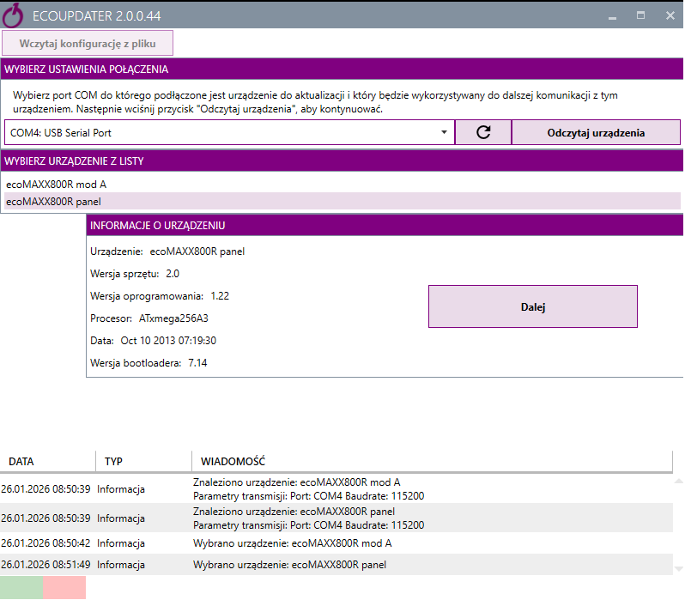685x600 pixels.
Task: Click the 'COM4: USB Serial Port' field
Action: click(229, 132)
